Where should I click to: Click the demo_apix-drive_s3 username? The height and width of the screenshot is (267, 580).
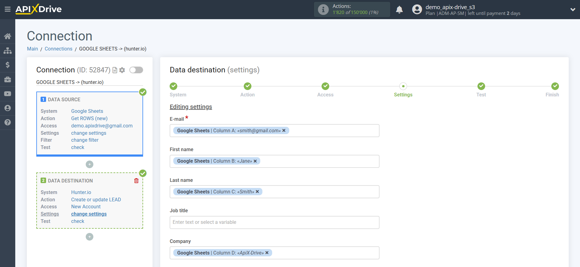pyautogui.click(x=450, y=7)
